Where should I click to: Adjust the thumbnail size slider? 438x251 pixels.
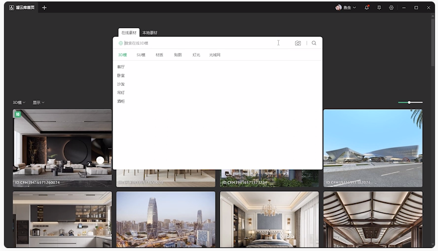tap(409, 103)
